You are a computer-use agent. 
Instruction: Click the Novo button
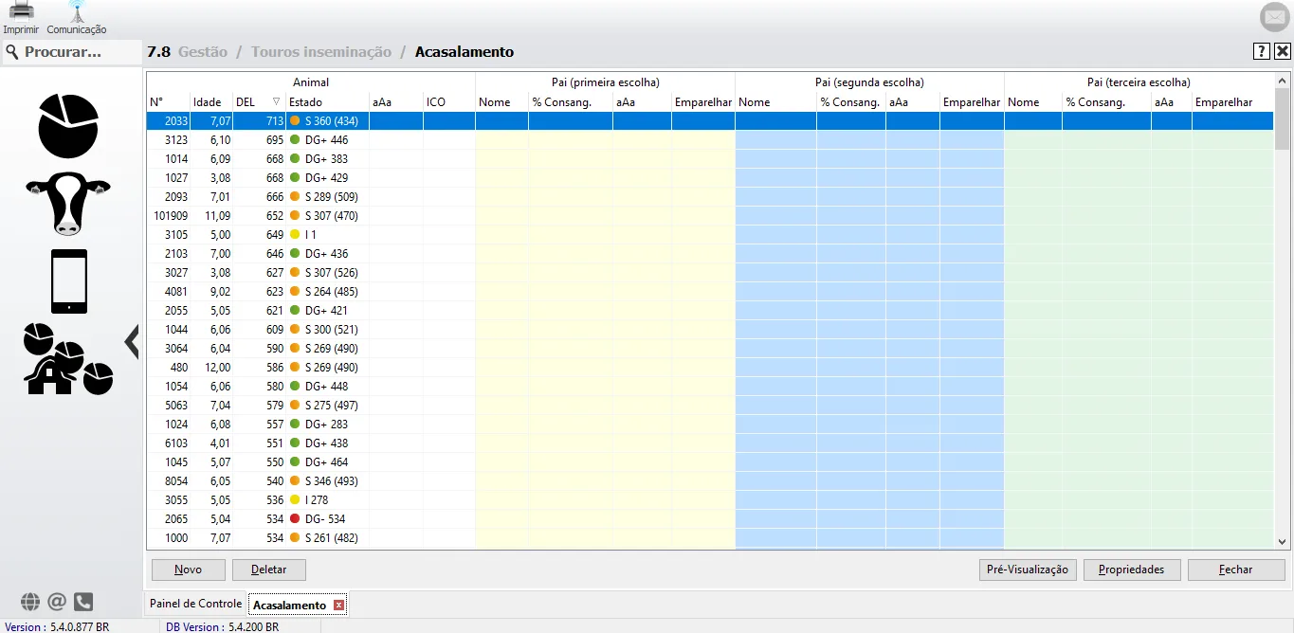tap(189, 570)
